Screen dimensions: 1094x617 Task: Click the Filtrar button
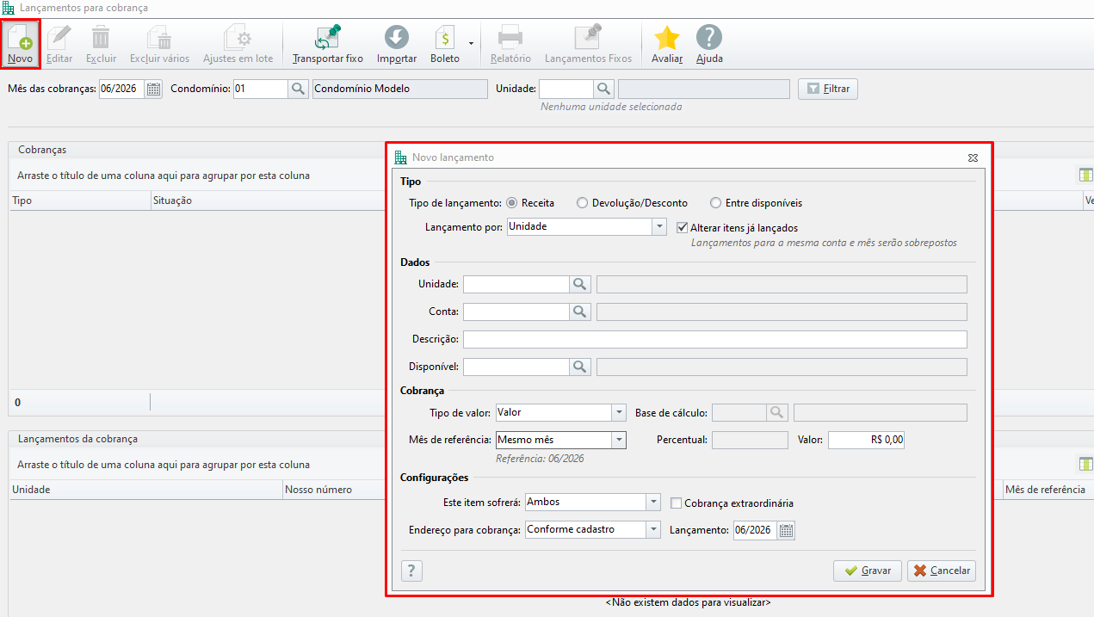828,89
